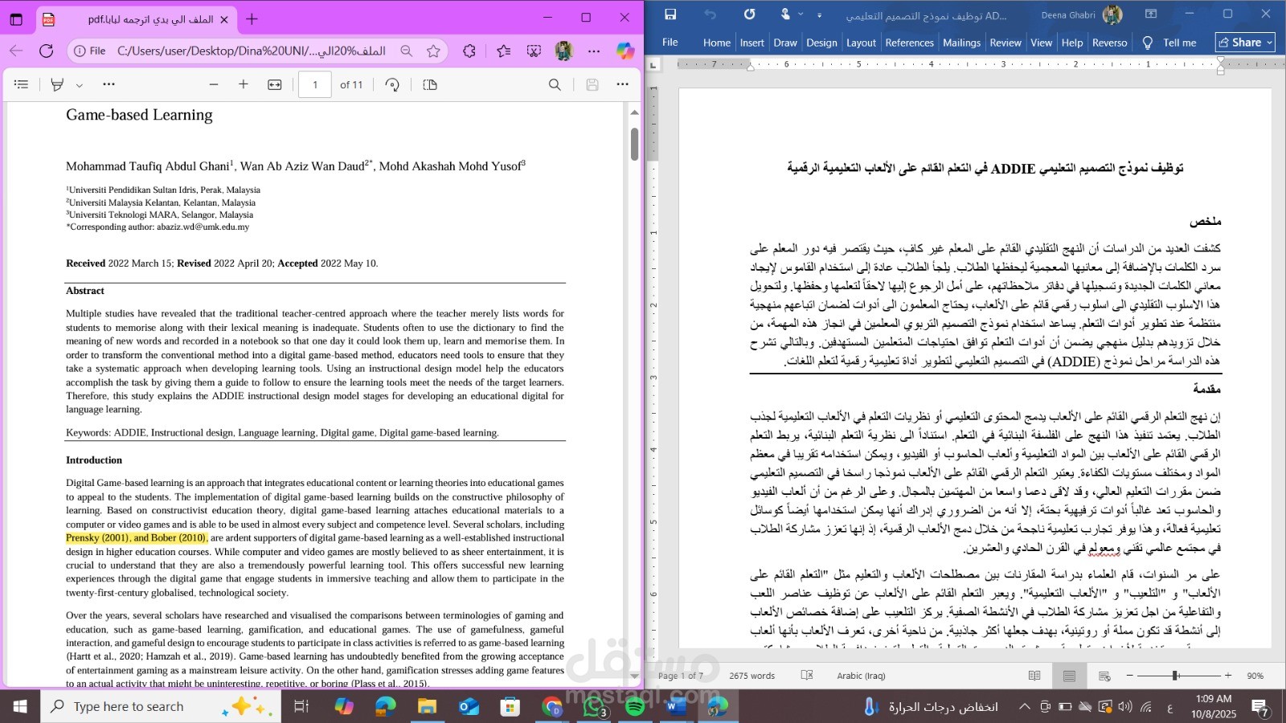Open Copilot in Edge

[625, 51]
